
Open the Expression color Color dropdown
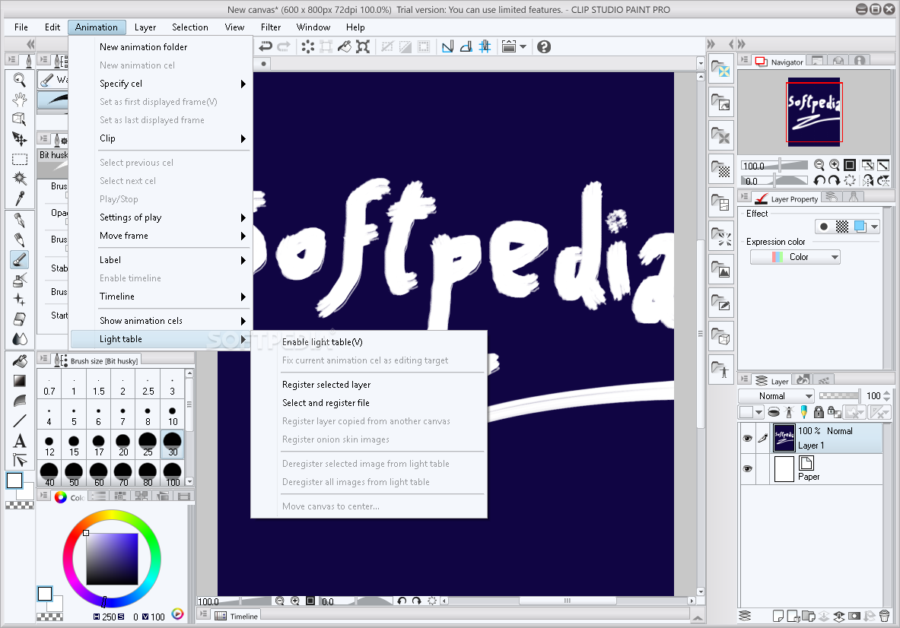[795, 257]
